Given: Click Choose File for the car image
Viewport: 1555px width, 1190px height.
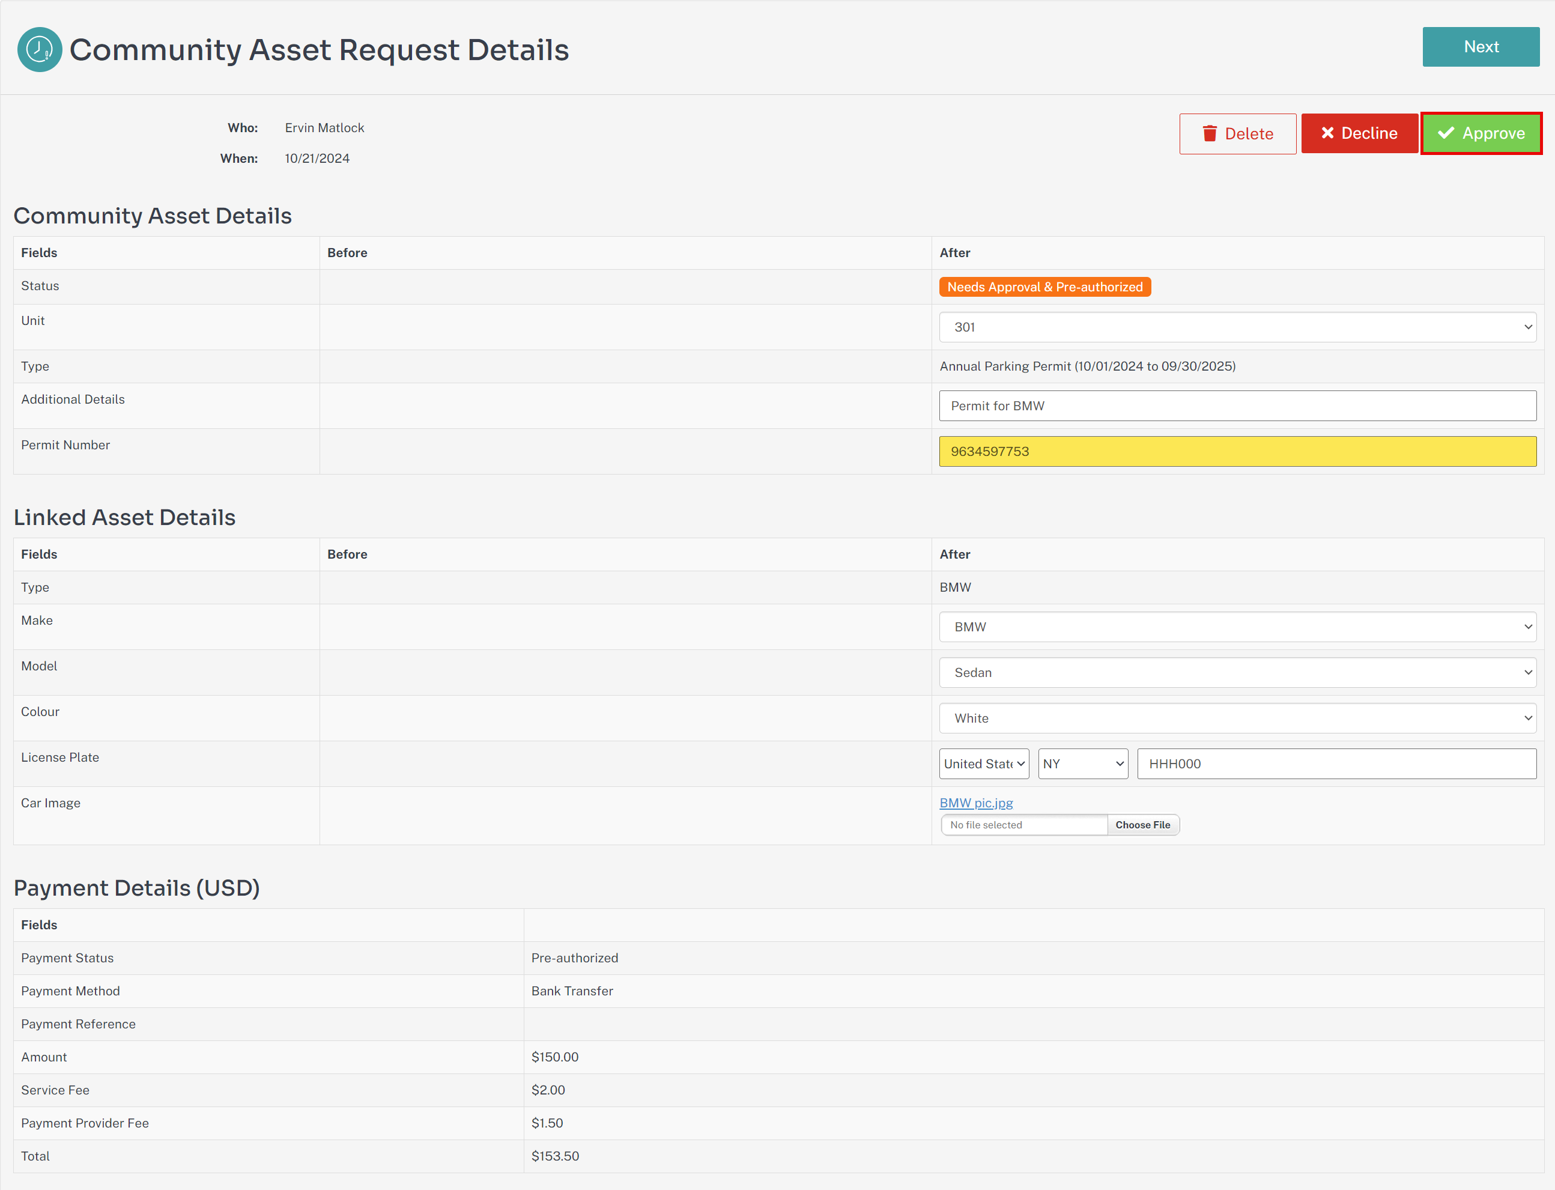Looking at the screenshot, I should point(1143,825).
